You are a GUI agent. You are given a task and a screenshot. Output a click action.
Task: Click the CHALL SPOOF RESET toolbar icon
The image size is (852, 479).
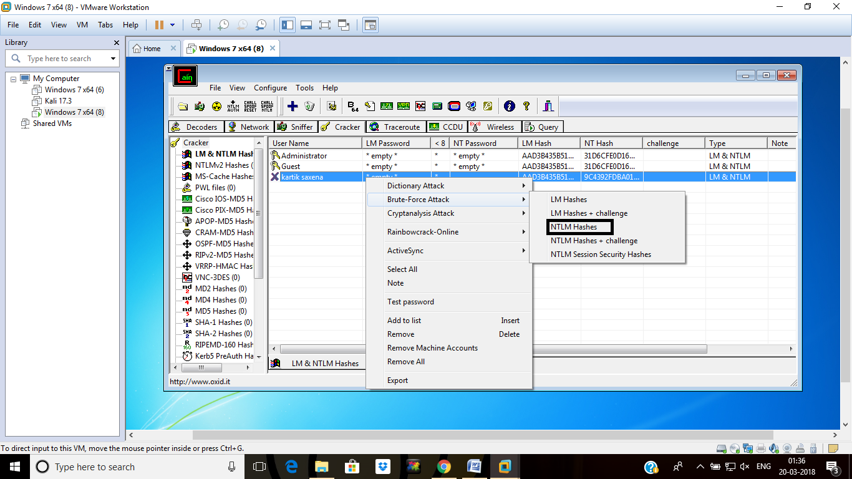[x=250, y=106]
